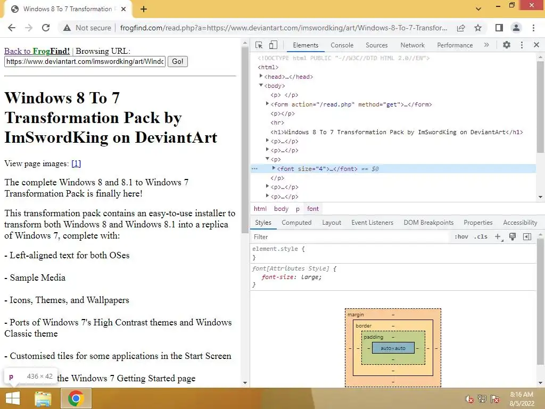Toggle the computed styles sidebar icon
The width and height of the screenshot is (545, 409).
tap(527, 237)
